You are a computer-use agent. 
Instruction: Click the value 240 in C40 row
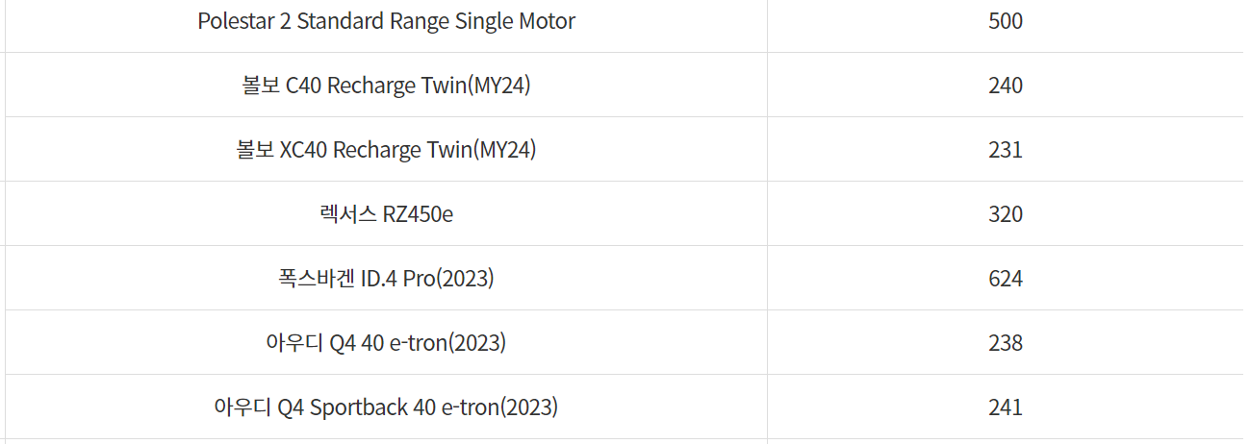point(1005,86)
